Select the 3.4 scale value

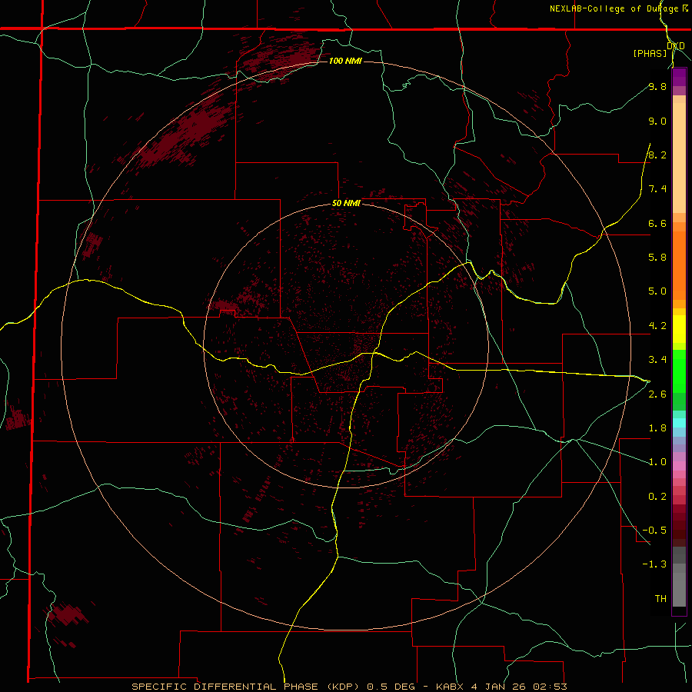[x=657, y=359]
